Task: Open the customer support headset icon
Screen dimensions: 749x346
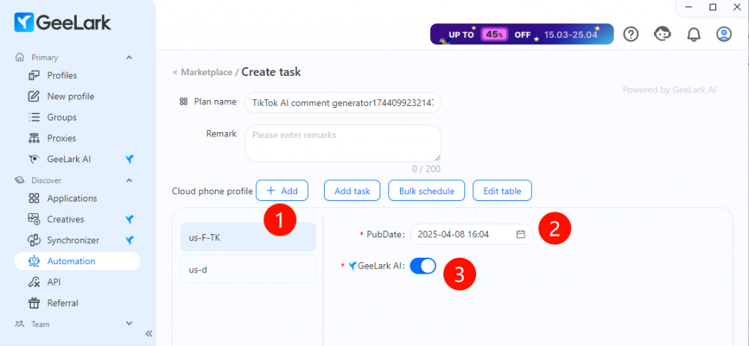Action: [662, 34]
